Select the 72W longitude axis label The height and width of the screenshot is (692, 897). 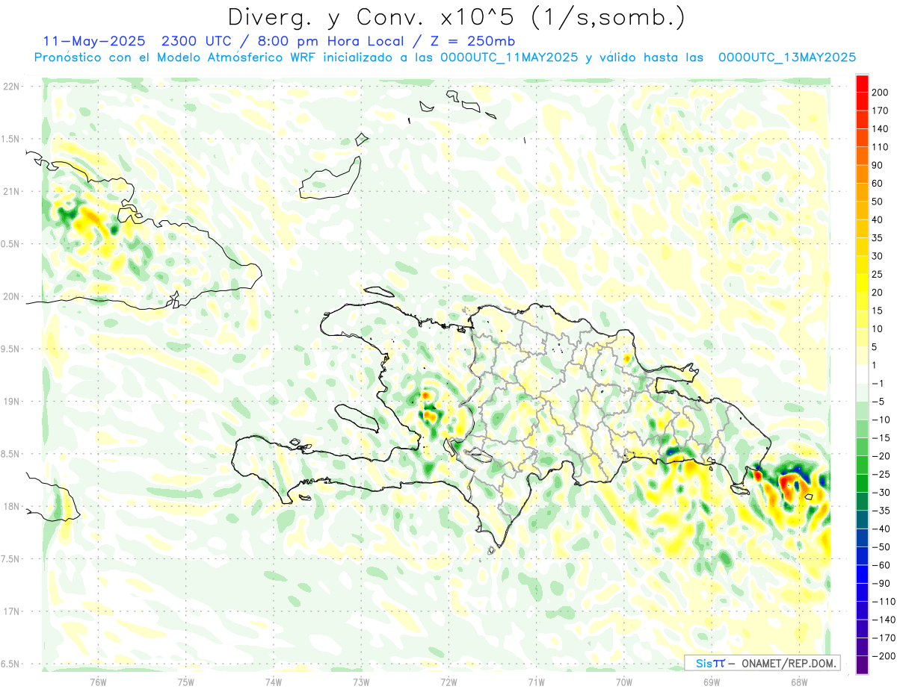click(449, 681)
